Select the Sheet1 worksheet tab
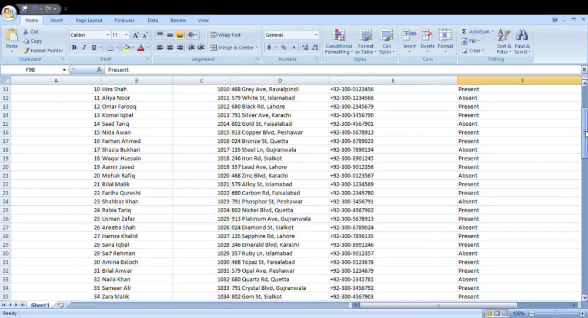The image size is (588, 318). (40, 305)
